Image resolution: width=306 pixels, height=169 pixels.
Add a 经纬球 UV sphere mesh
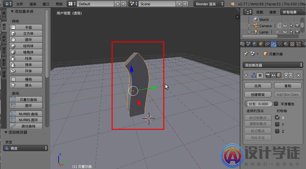[26, 46]
